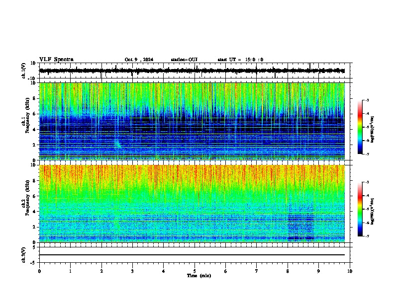Click the "ch.1(V)" waveform axis label

point(23,71)
